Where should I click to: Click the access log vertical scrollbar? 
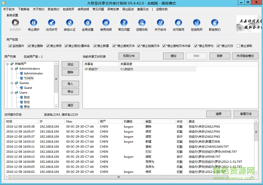coord(256,148)
